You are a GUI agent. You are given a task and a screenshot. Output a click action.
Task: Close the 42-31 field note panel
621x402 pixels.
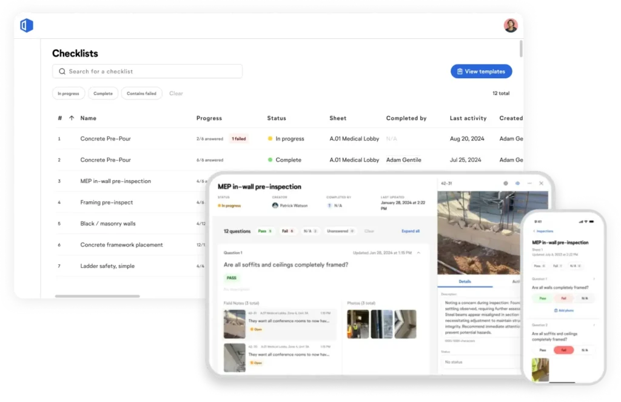(542, 183)
